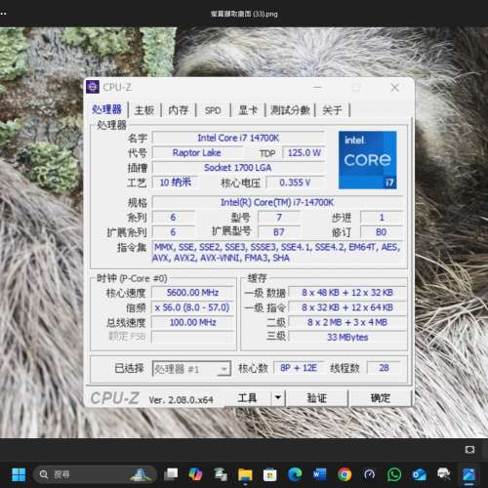Click the L1 instruction cache 8 x 32 KB value
The image size is (488, 488).
click(x=347, y=307)
